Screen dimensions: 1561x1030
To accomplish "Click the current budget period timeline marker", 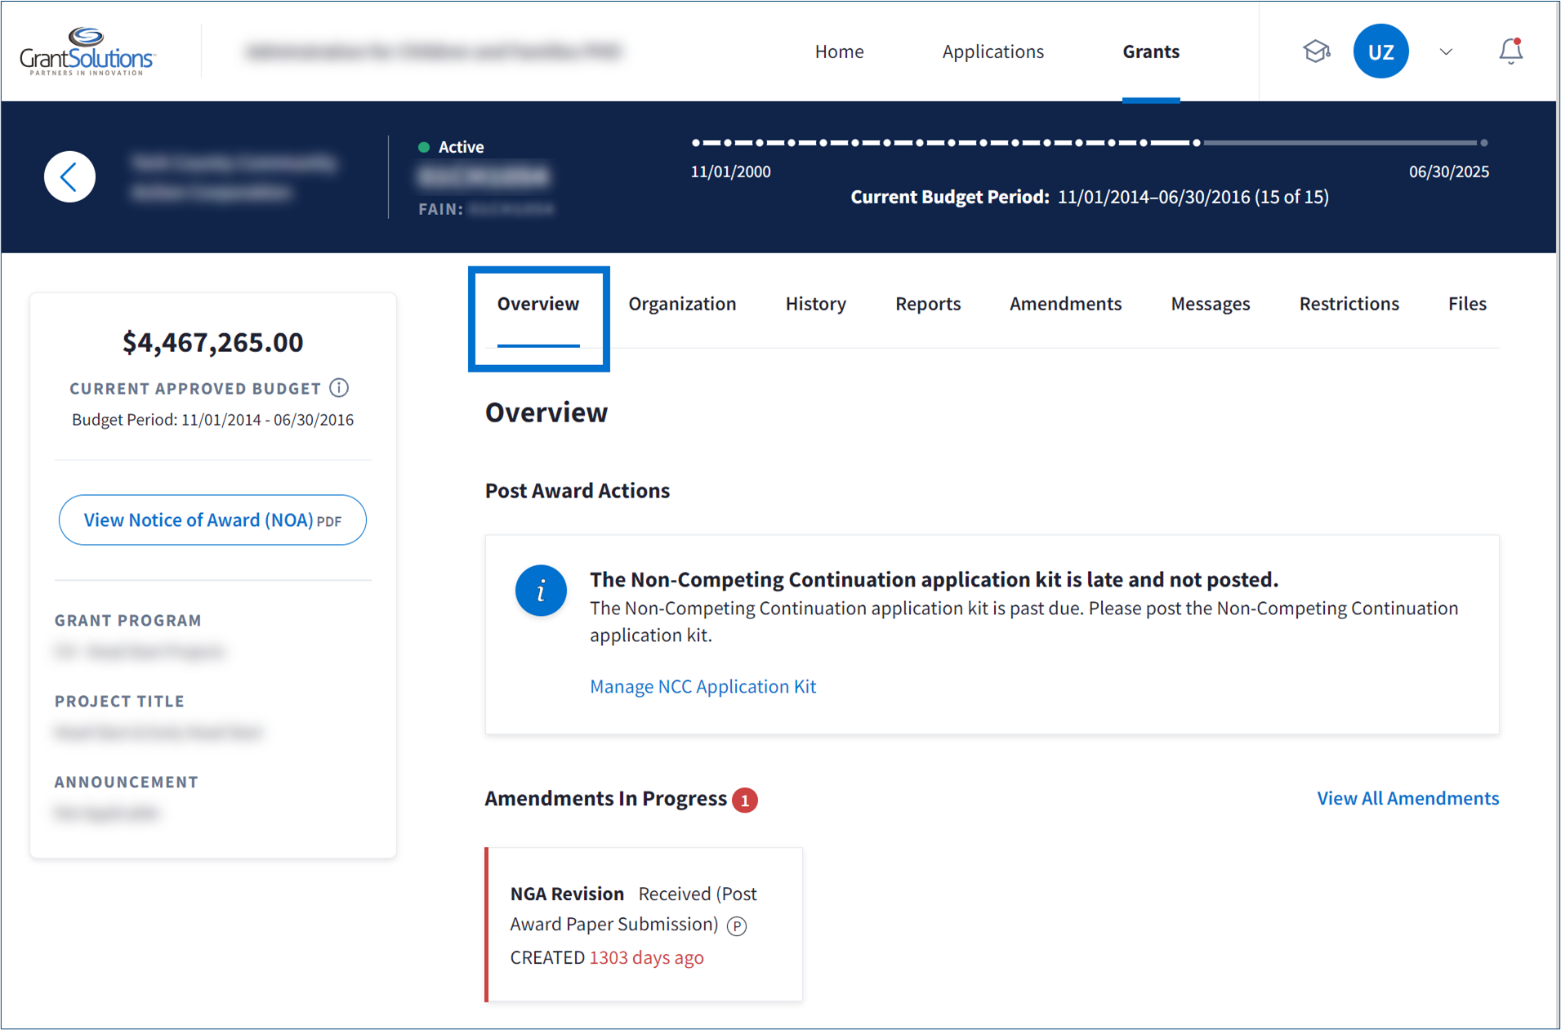I will coord(1196,143).
